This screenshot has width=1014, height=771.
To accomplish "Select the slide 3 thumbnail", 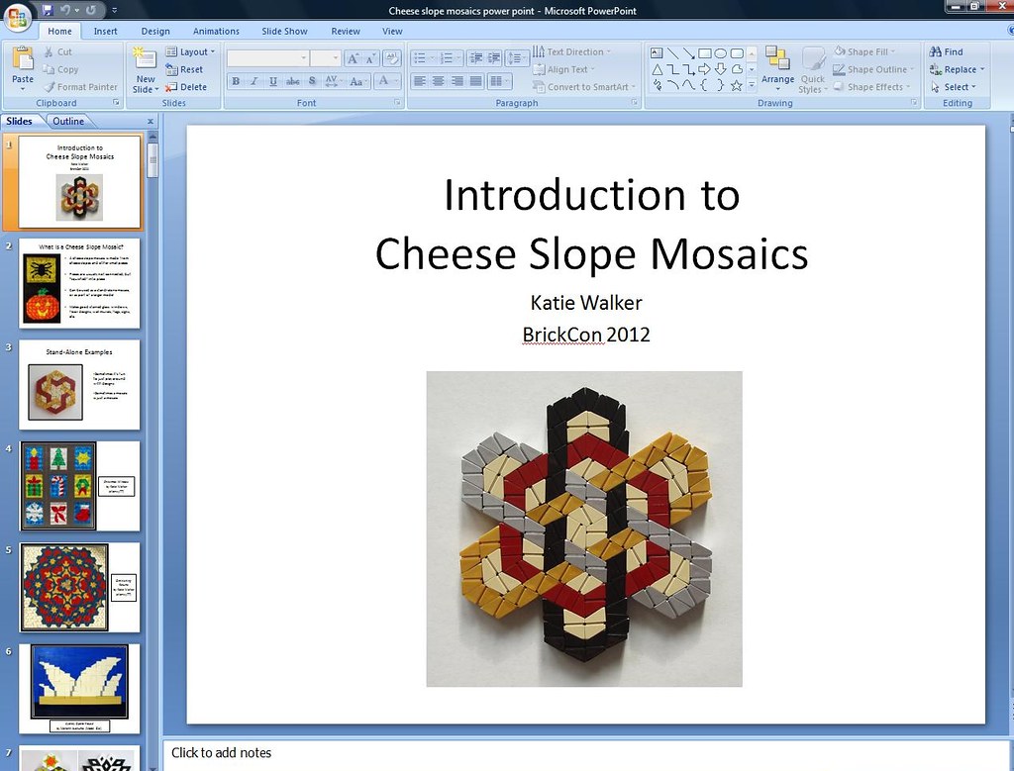I will [x=79, y=384].
